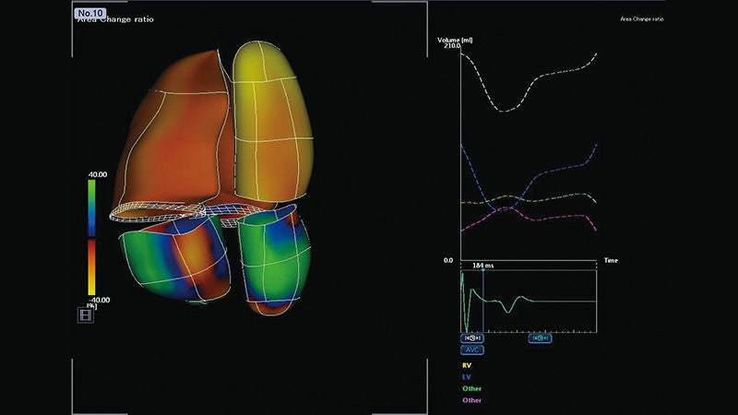The height and width of the screenshot is (415, 738).
Task: Click the AVC button
Action: [x=472, y=350]
